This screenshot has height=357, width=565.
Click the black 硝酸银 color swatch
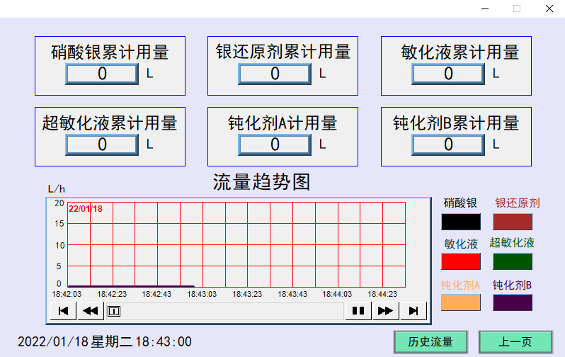pos(461,222)
